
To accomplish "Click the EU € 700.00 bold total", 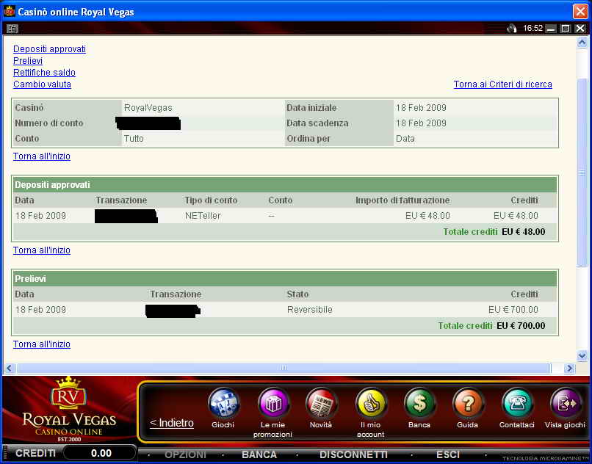I will [521, 326].
